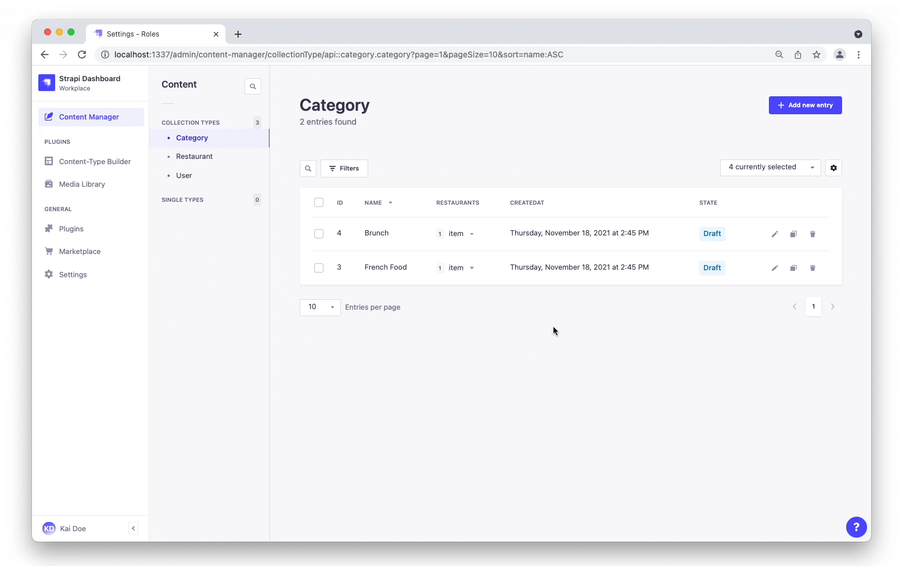Click the trash icon to delete Brunch
Viewport: 899px width, 566px height.
812,234
